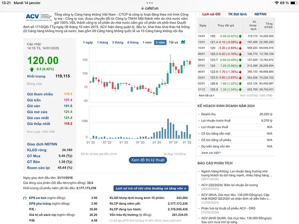Viewport: 299px width, 224px height.
Task: Click the 01 '24 label on chart axis
Action: pos(157,142)
